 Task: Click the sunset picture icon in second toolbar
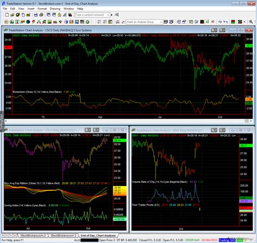click(49, 22)
